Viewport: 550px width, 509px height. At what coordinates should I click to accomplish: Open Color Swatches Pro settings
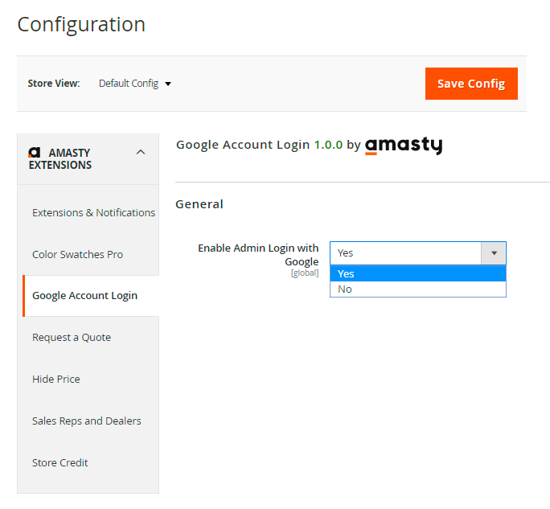click(x=77, y=255)
